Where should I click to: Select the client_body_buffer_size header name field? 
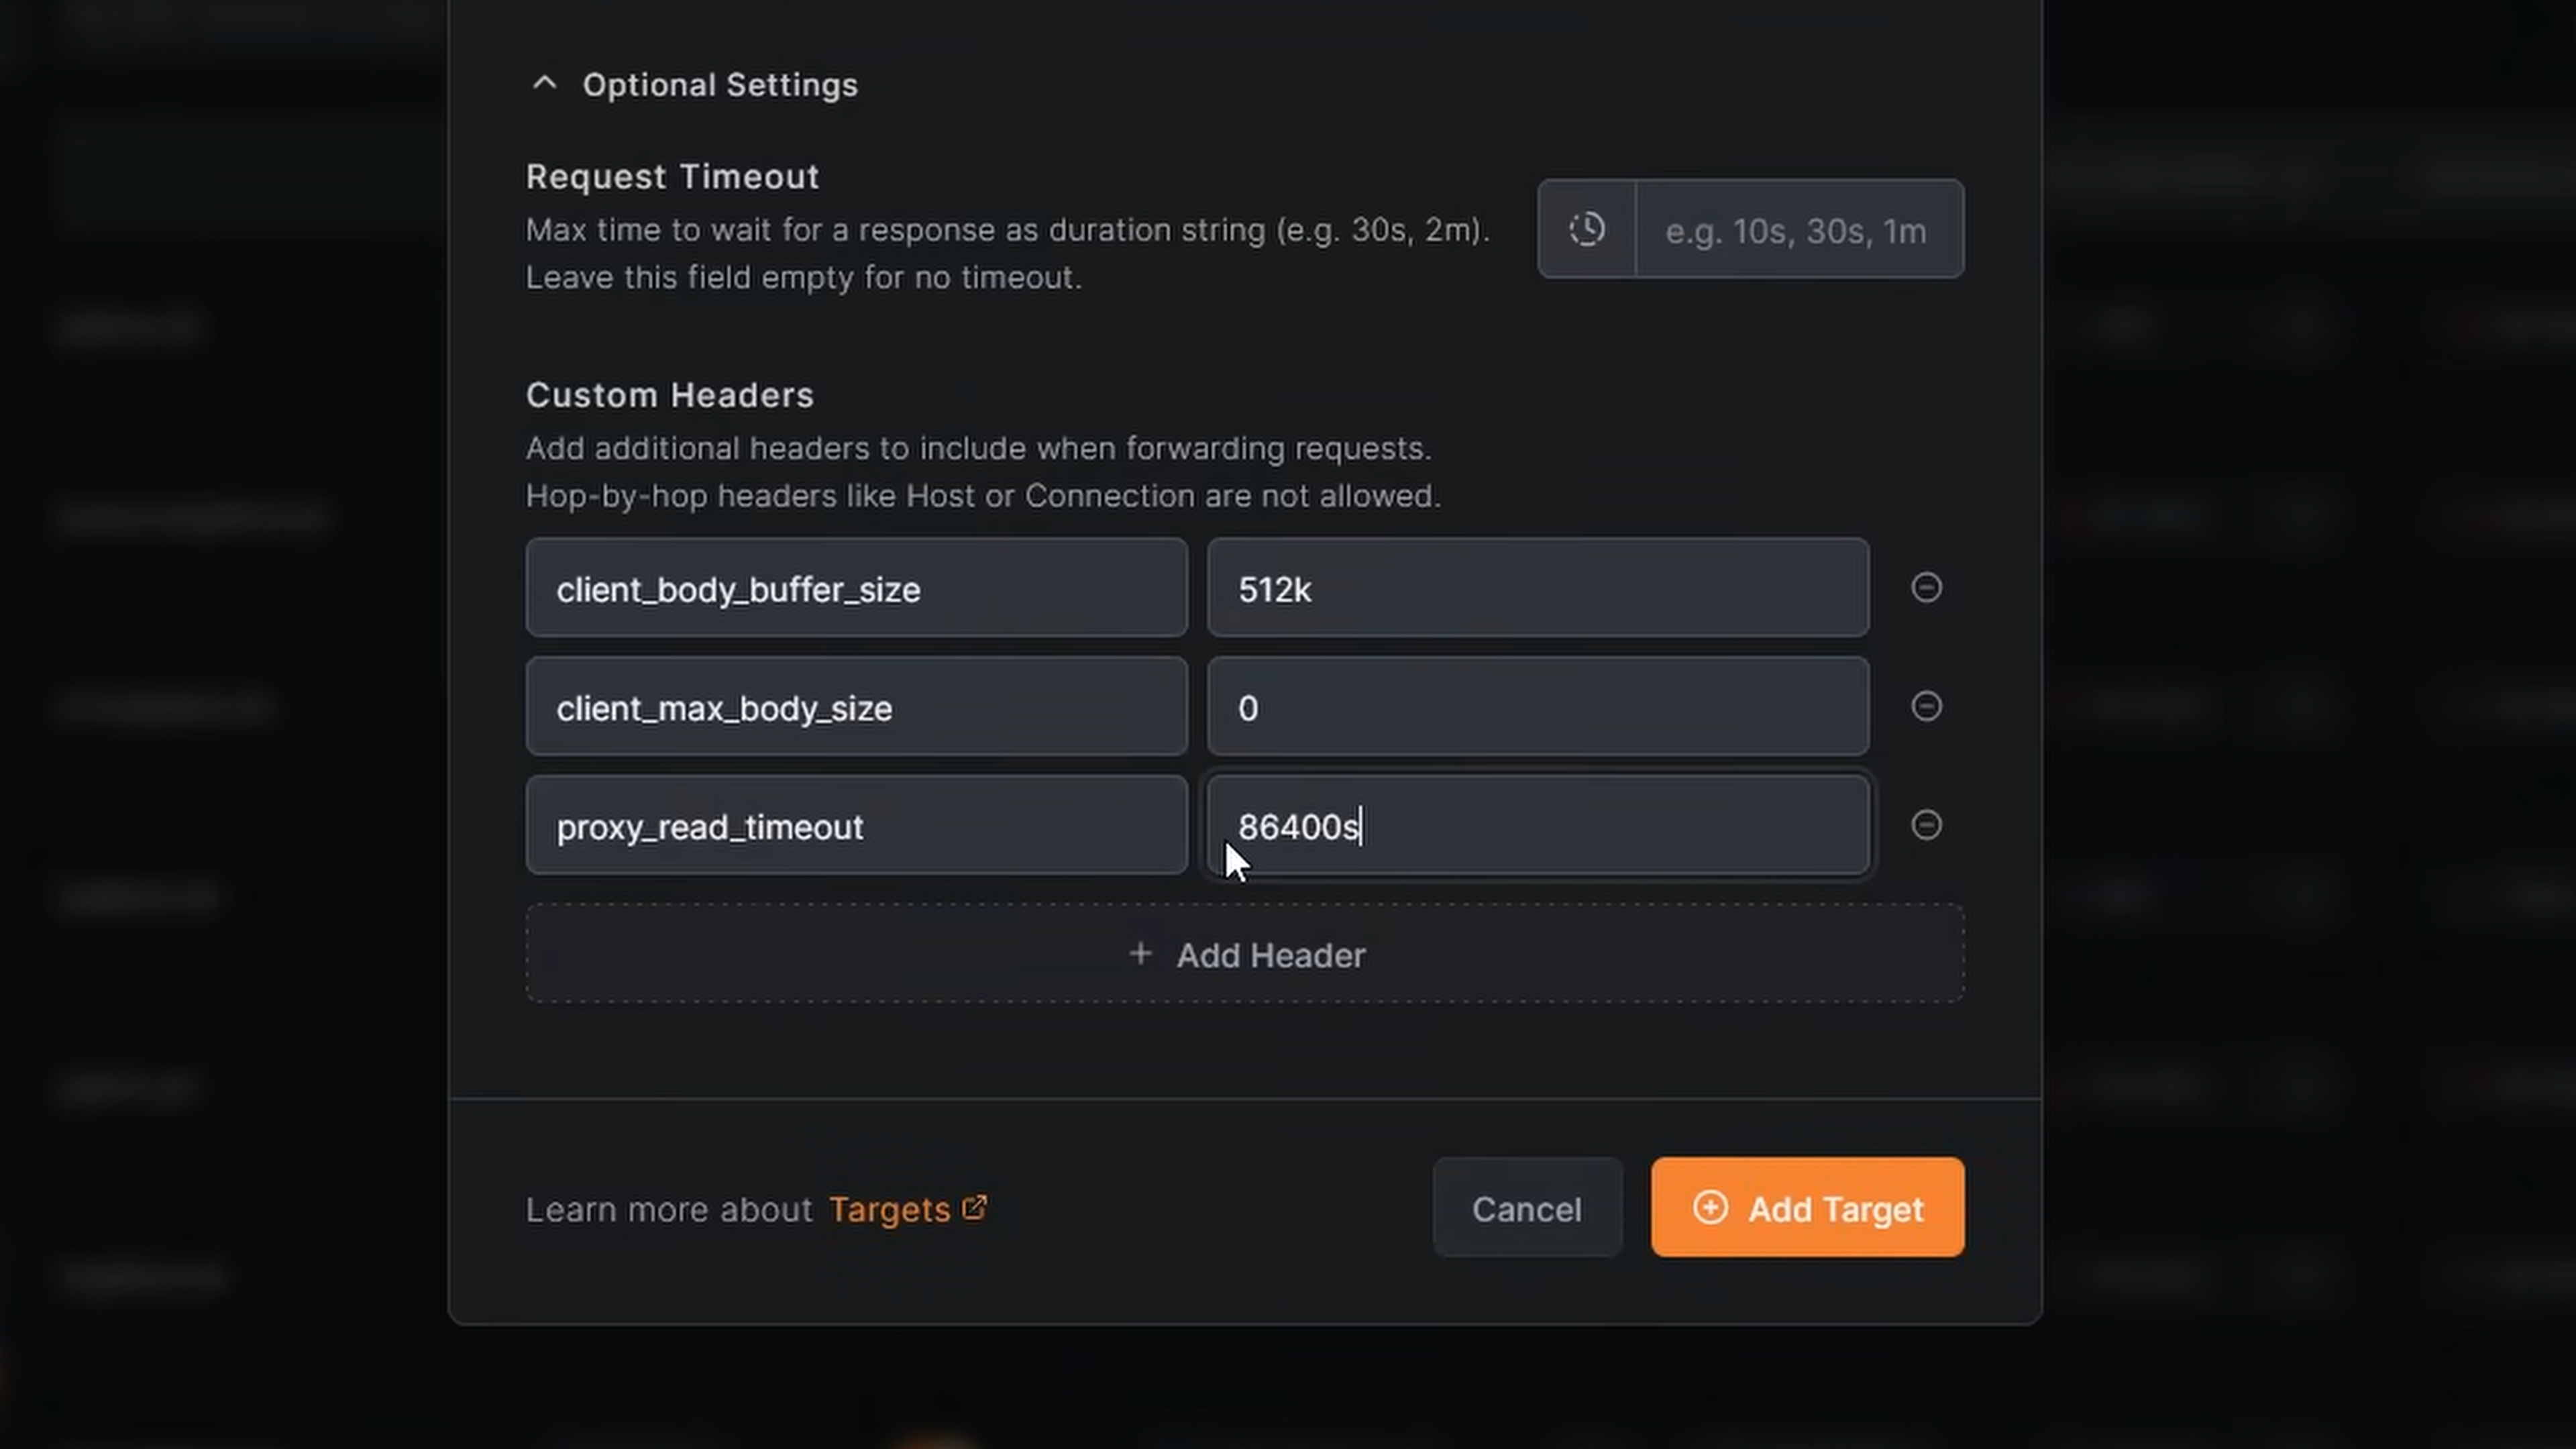coord(856,589)
